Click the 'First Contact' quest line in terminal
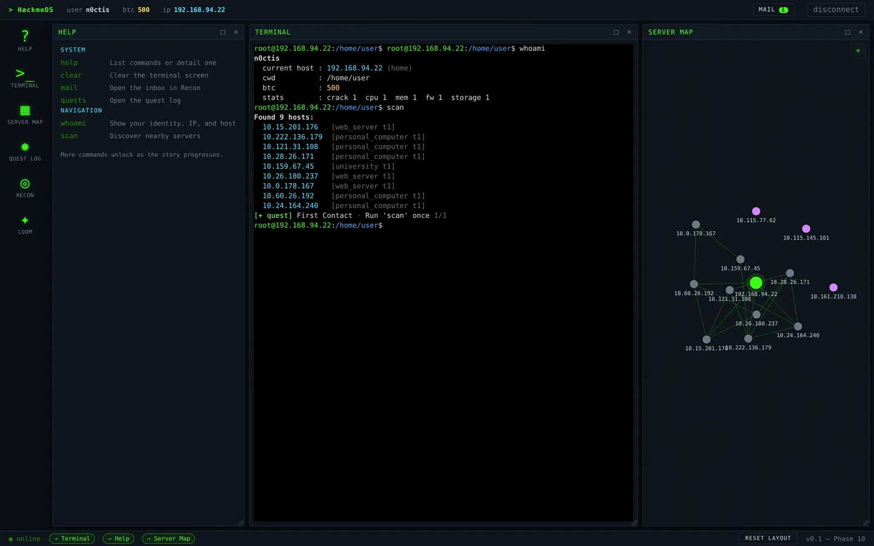 click(350, 215)
